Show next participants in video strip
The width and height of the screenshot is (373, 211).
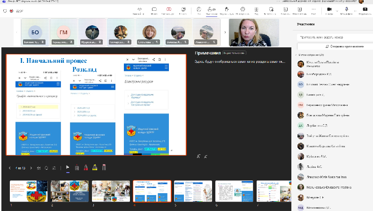tap(225, 32)
